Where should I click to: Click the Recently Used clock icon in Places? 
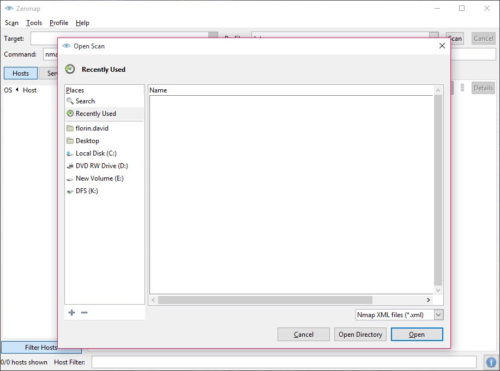tap(70, 113)
